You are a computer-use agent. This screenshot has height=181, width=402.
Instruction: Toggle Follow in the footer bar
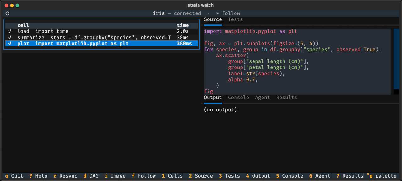pos(144,176)
